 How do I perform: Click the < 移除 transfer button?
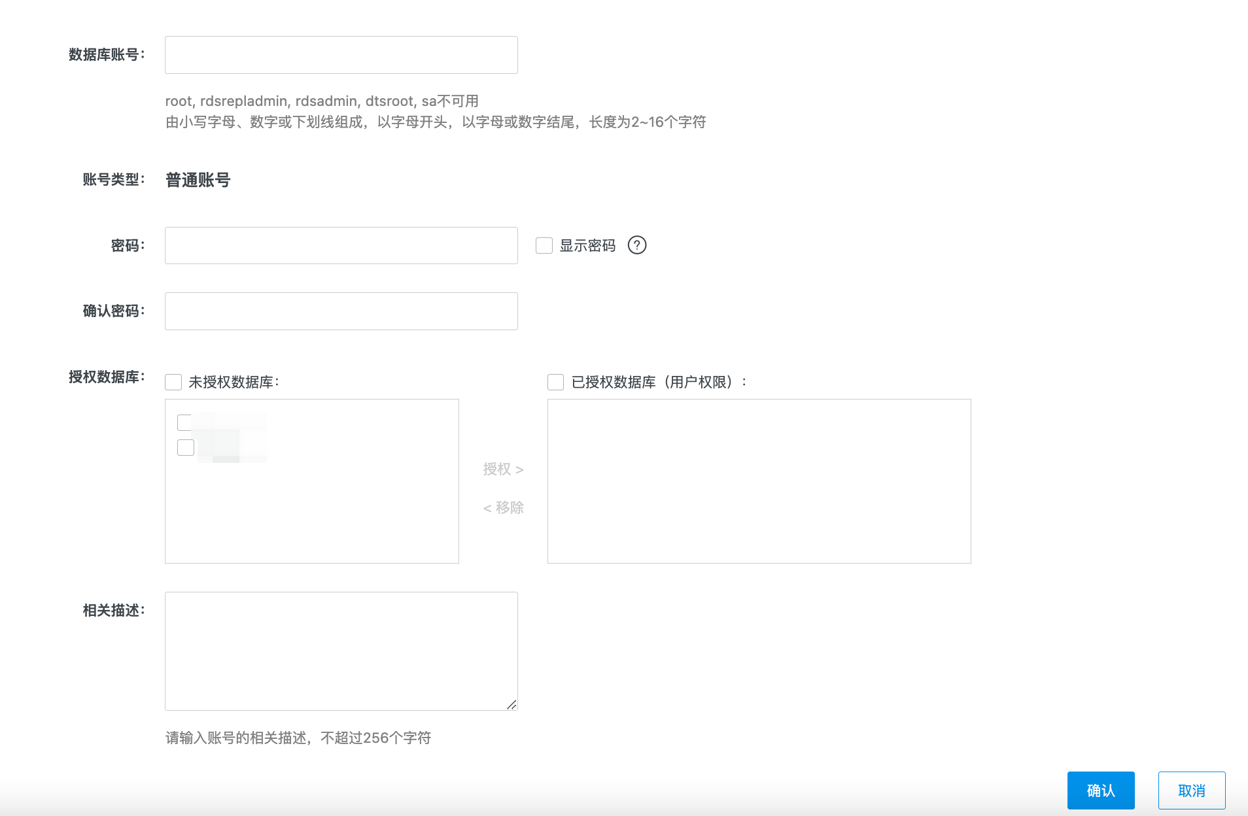coord(503,508)
